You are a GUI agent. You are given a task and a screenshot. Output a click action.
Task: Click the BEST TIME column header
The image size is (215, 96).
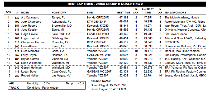tap(124, 12)
